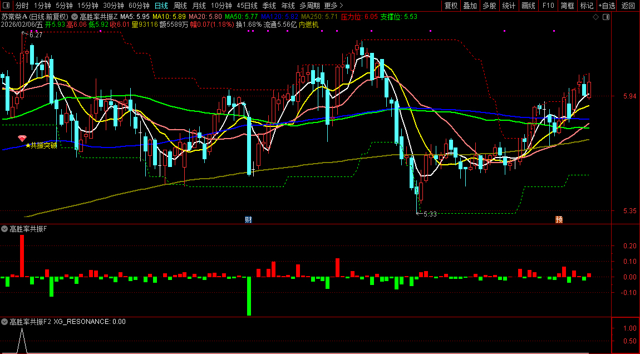Image resolution: width=640 pixels, height=354 pixels.
Task: Switch to the 15分钟 period tab
Action: pos(88,6)
